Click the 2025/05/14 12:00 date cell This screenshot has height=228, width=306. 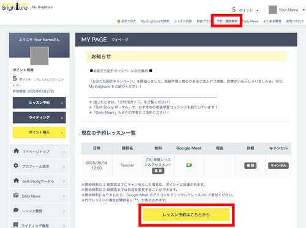[x=97, y=165]
